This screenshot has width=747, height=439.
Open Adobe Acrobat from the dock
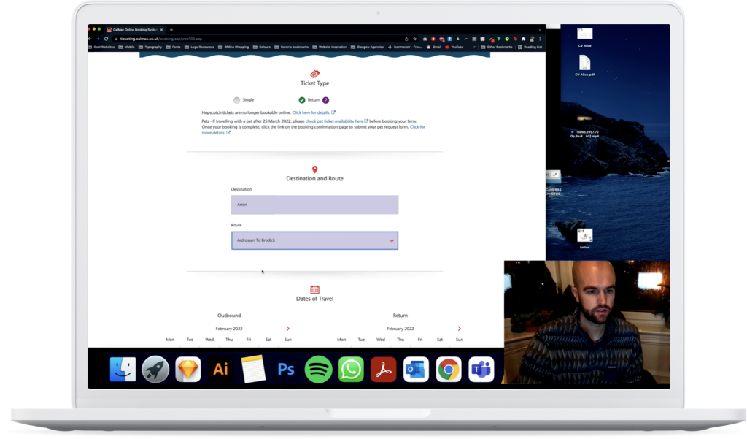(x=383, y=370)
